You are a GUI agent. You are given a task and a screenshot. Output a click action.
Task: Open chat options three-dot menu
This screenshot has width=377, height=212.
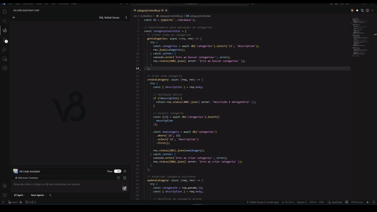[126, 17]
